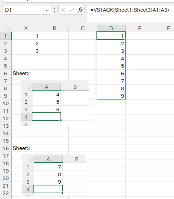The image size is (174, 199).
Task: Click the embedded Sheet3 picture
Action: click(x=54, y=175)
